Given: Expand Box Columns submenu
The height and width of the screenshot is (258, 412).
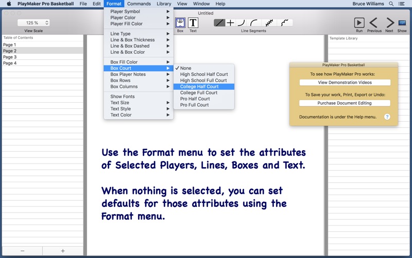Looking at the screenshot, I should tap(139, 87).
